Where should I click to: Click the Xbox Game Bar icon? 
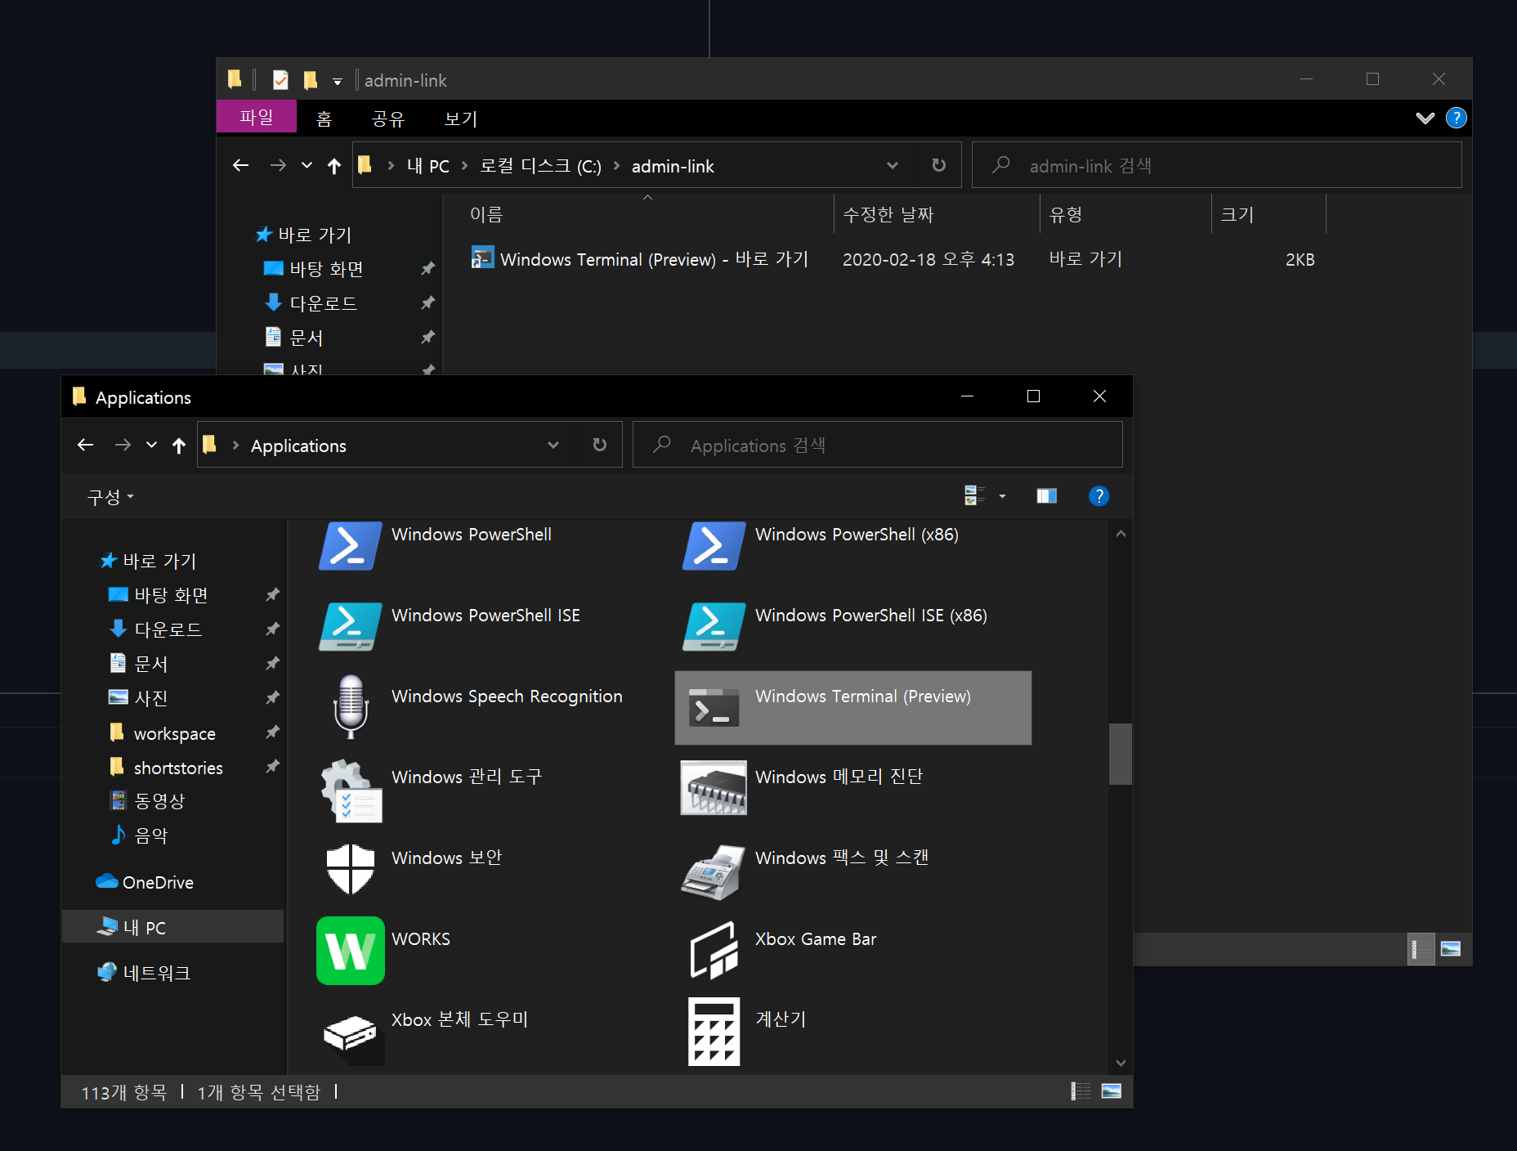click(x=714, y=950)
